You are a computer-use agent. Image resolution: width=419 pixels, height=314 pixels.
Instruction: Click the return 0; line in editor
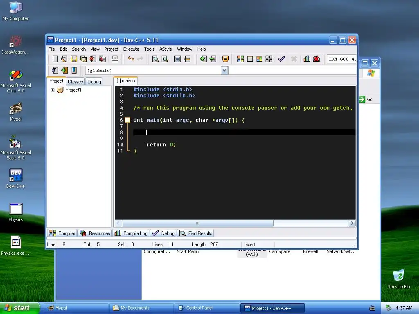161,145
